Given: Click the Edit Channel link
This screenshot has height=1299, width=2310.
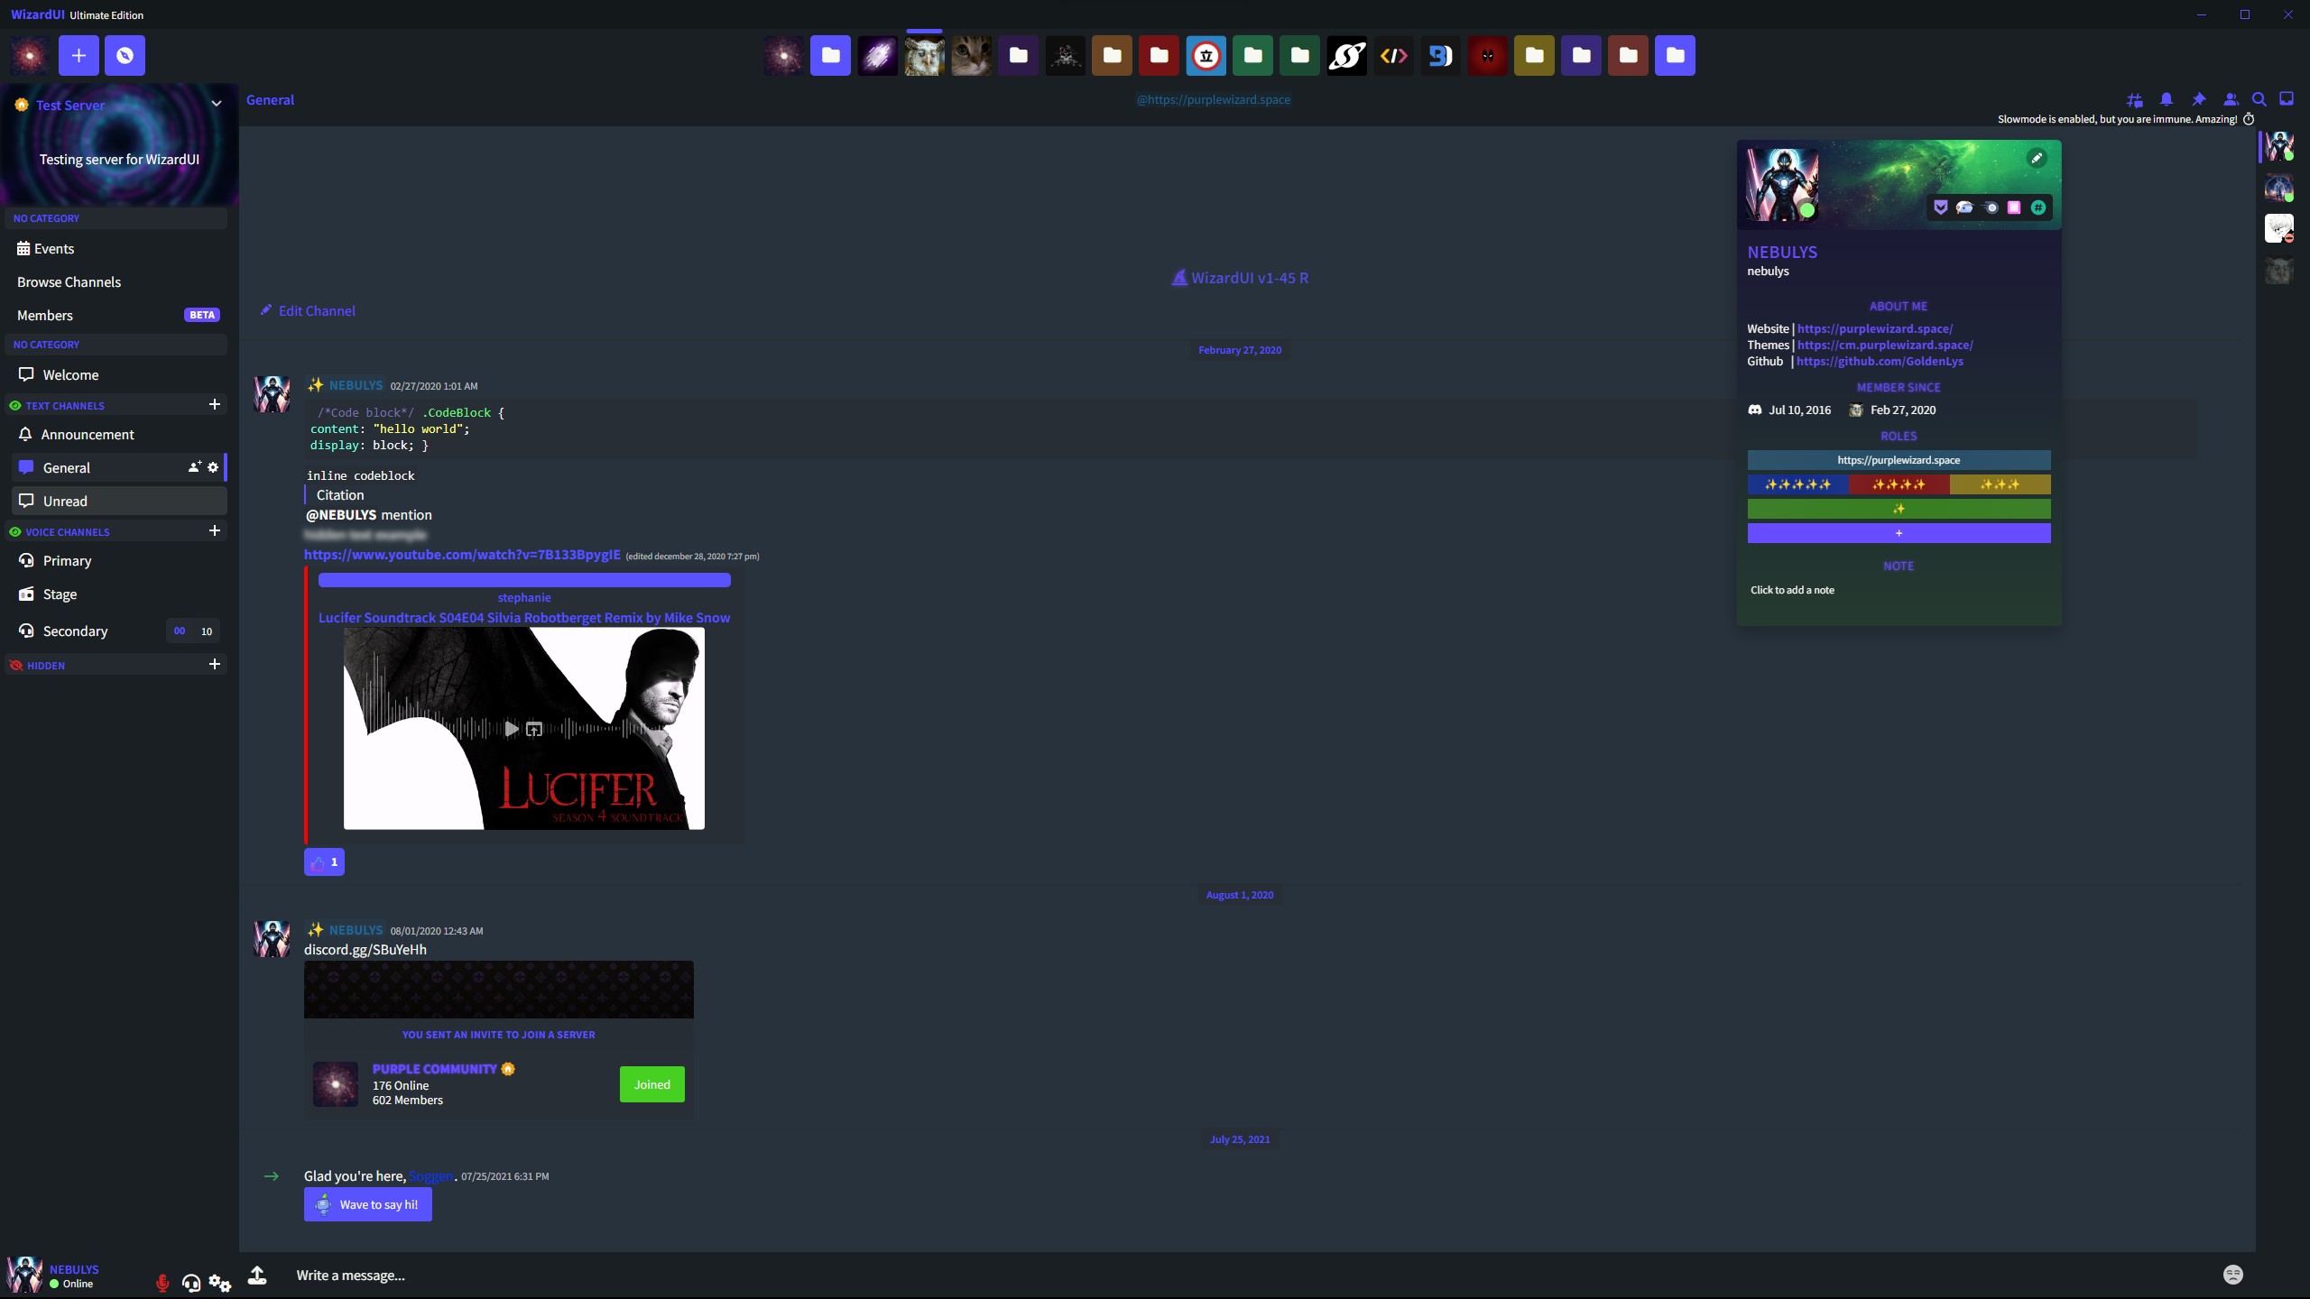Looking at the screenshot, I should (x=308, y=311).
